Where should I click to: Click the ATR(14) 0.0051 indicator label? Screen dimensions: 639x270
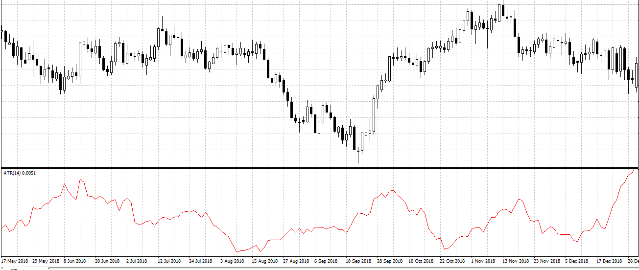[20, 173]
